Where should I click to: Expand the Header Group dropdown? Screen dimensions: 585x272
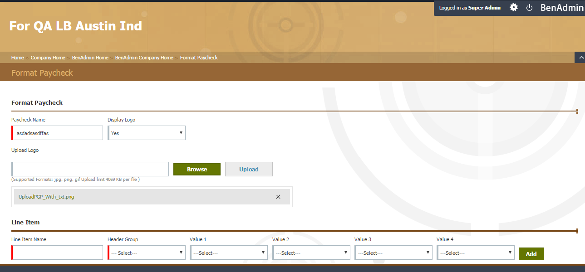point(147,253)
